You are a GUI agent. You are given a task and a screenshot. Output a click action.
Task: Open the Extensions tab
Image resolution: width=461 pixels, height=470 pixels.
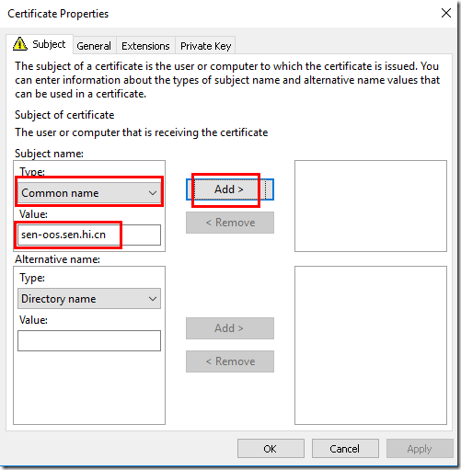point(145,46)
